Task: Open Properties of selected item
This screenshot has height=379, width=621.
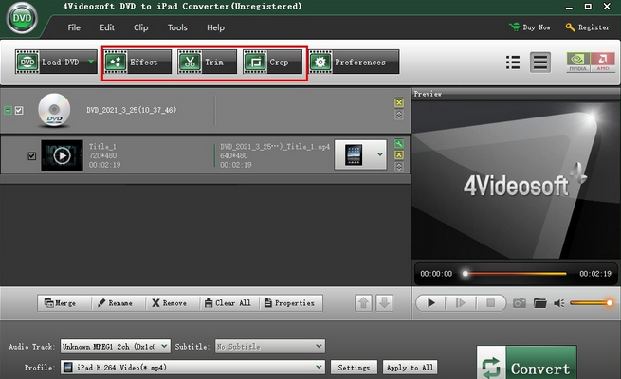Action: (x=289, y=303)
